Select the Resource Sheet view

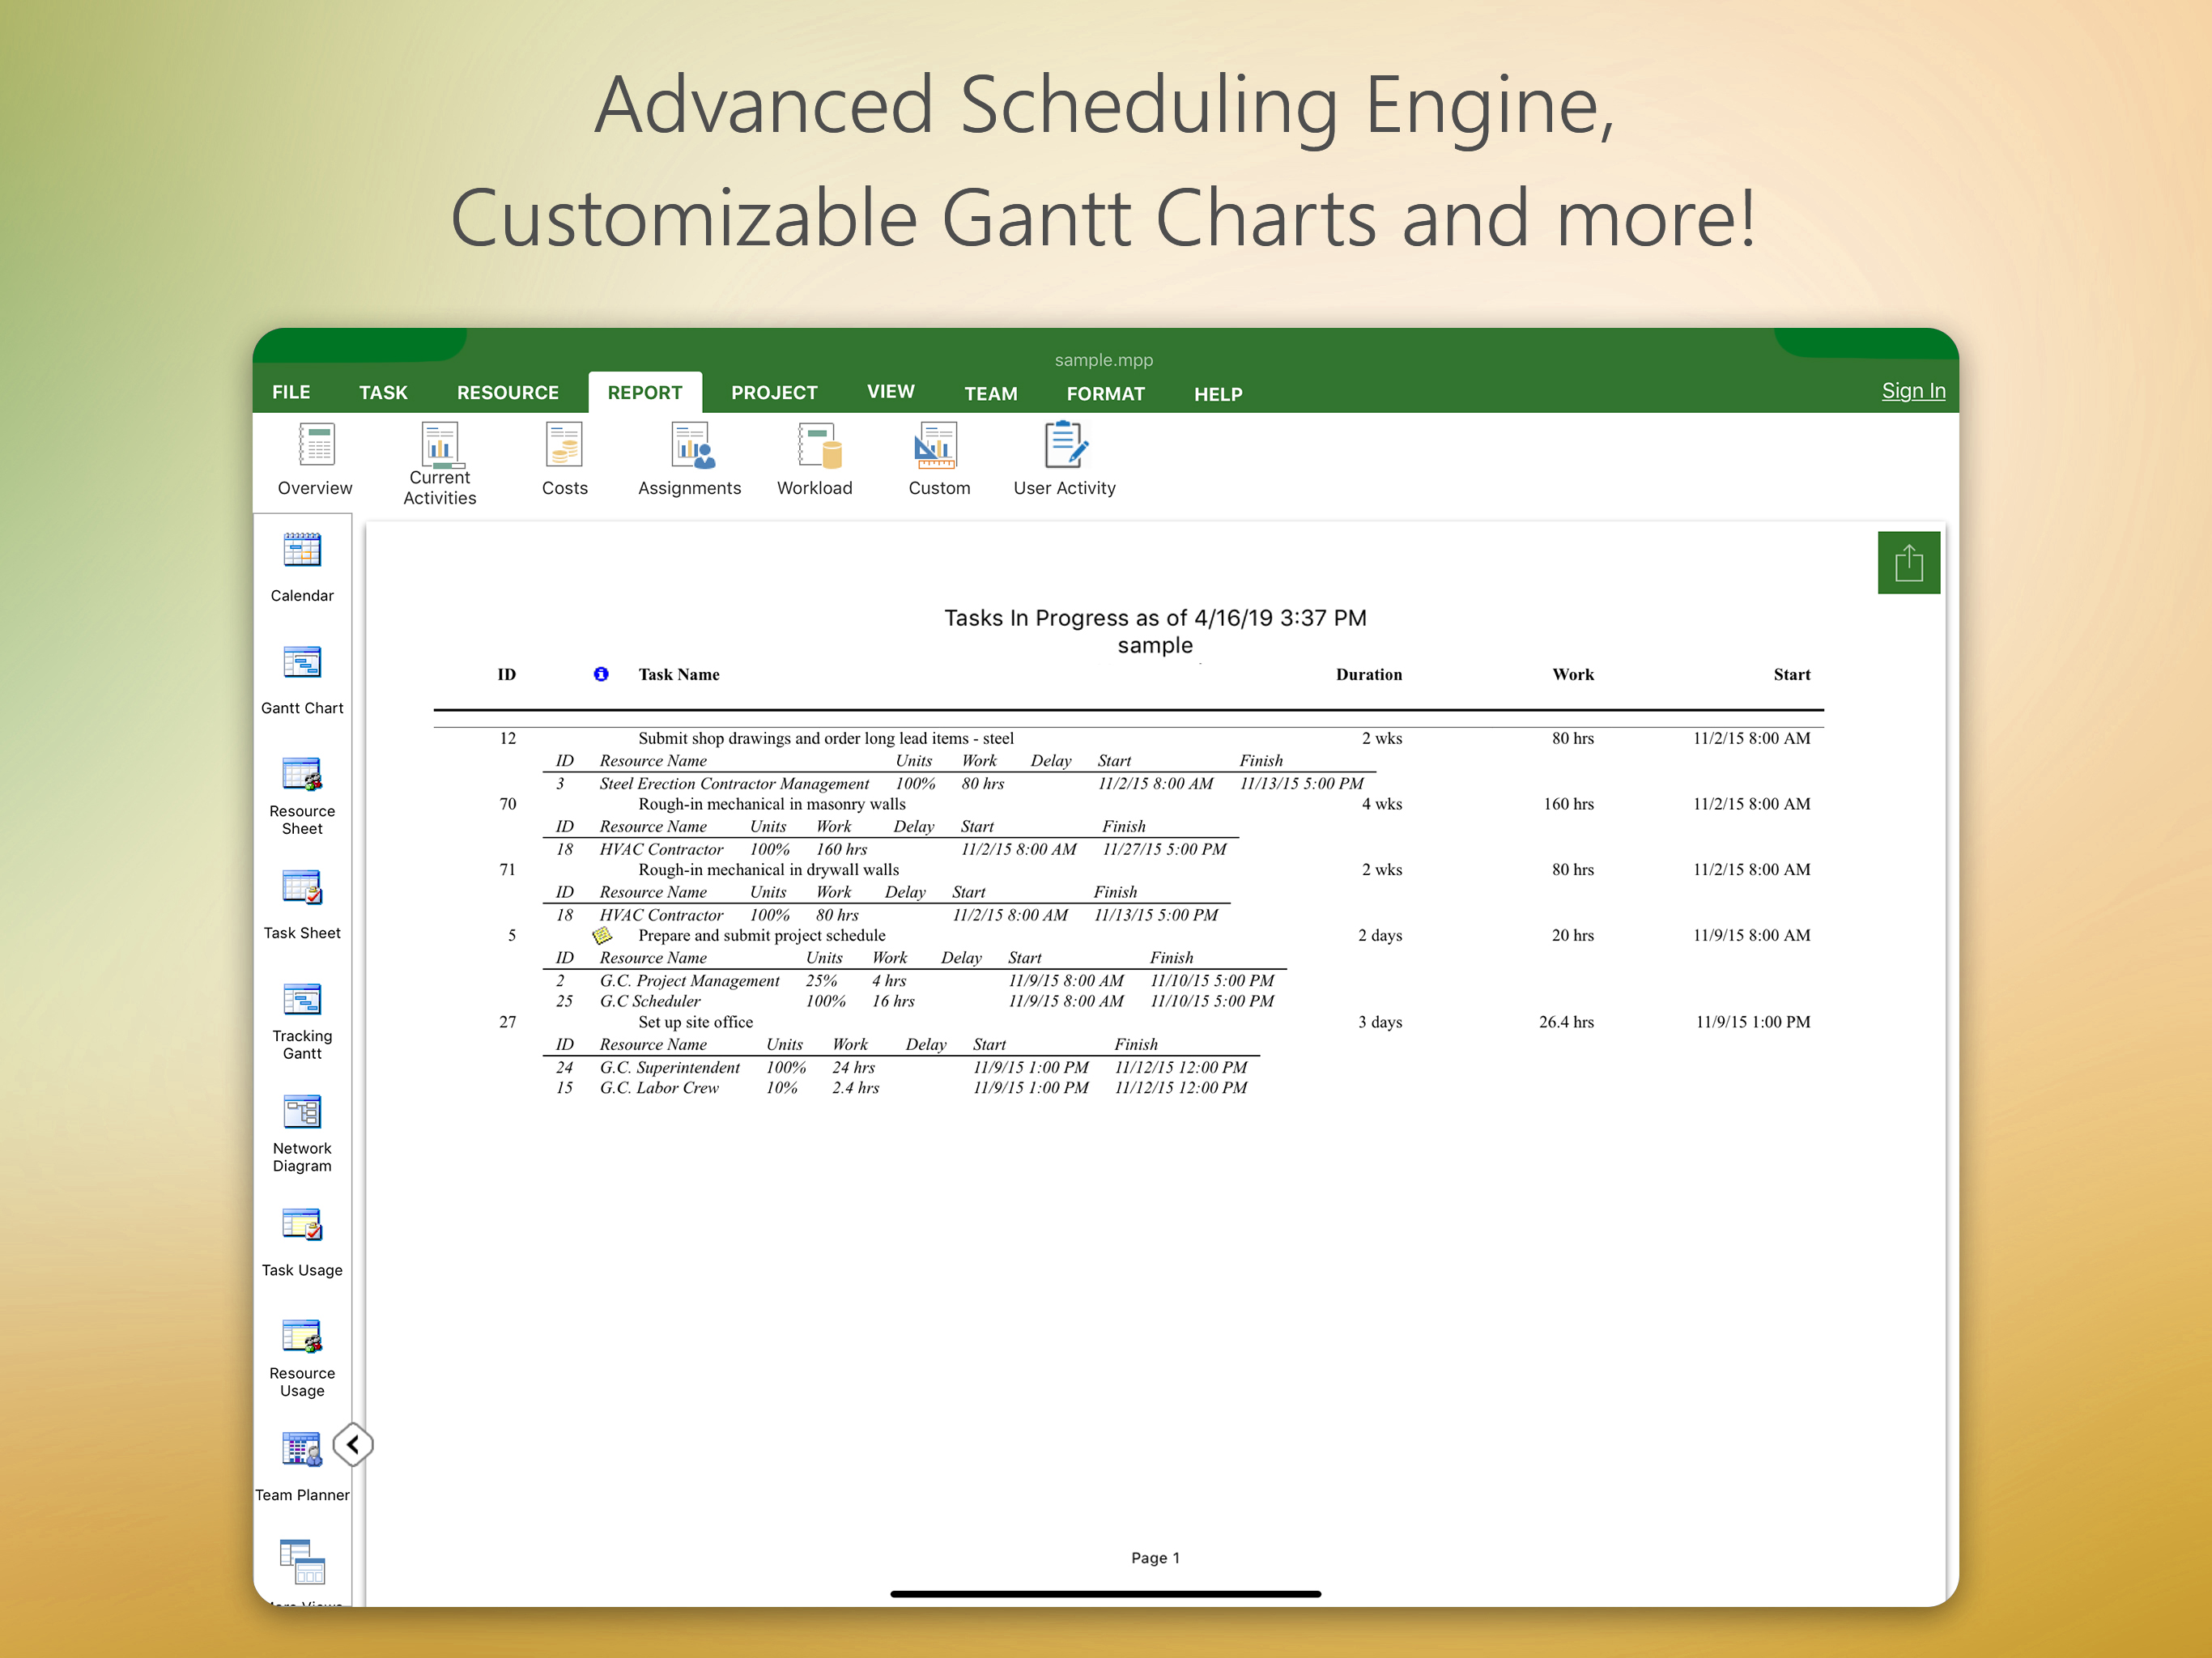(302, 794)
